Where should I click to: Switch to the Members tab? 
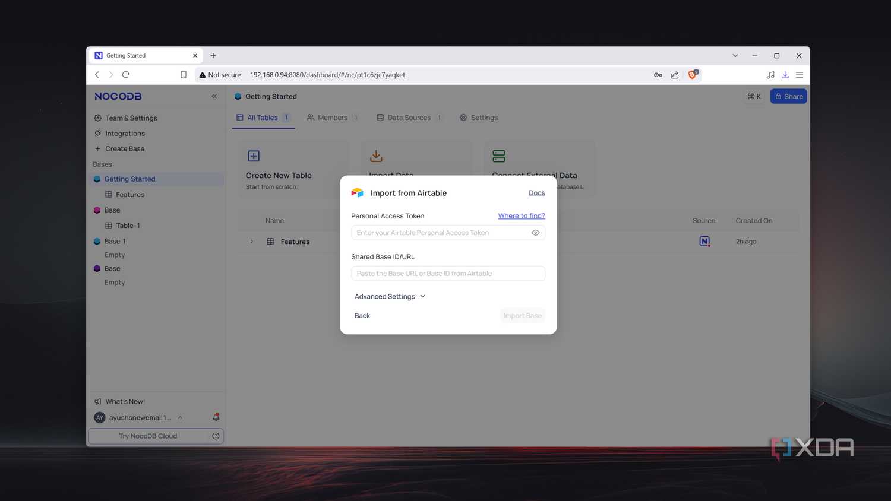[333, 118]
